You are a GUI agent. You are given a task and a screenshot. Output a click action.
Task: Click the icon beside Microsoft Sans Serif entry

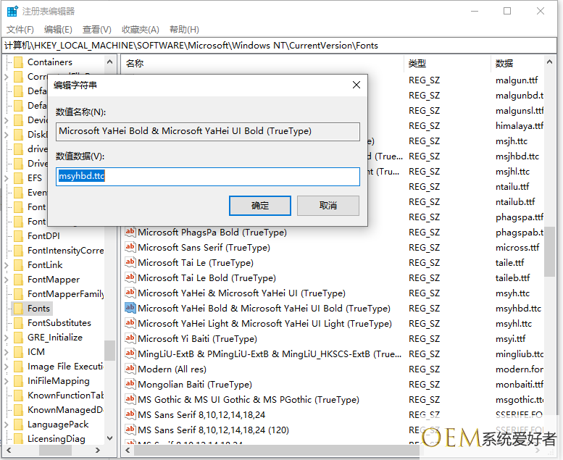pyautogui.click(x=130, y=248)
